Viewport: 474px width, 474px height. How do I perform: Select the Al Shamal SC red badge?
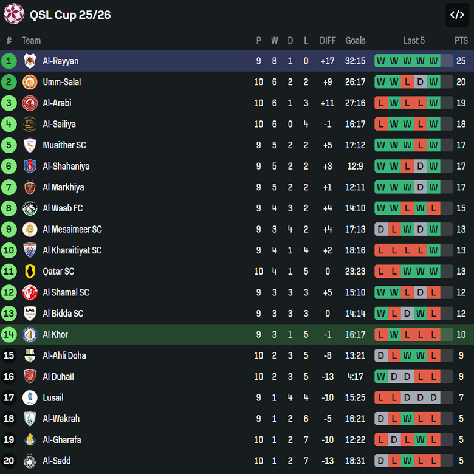coord(30,292)
